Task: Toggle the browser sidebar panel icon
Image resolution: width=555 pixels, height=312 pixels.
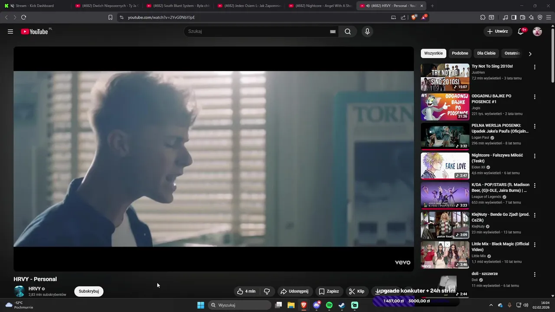Action: click(x=514, y=17)
